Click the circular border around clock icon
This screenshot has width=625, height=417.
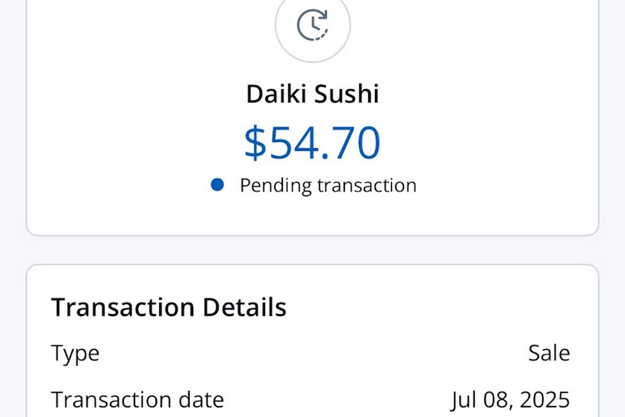tap(312, 25)
